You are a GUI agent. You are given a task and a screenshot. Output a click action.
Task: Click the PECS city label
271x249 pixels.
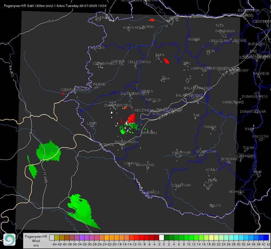[x=212, y=180]
